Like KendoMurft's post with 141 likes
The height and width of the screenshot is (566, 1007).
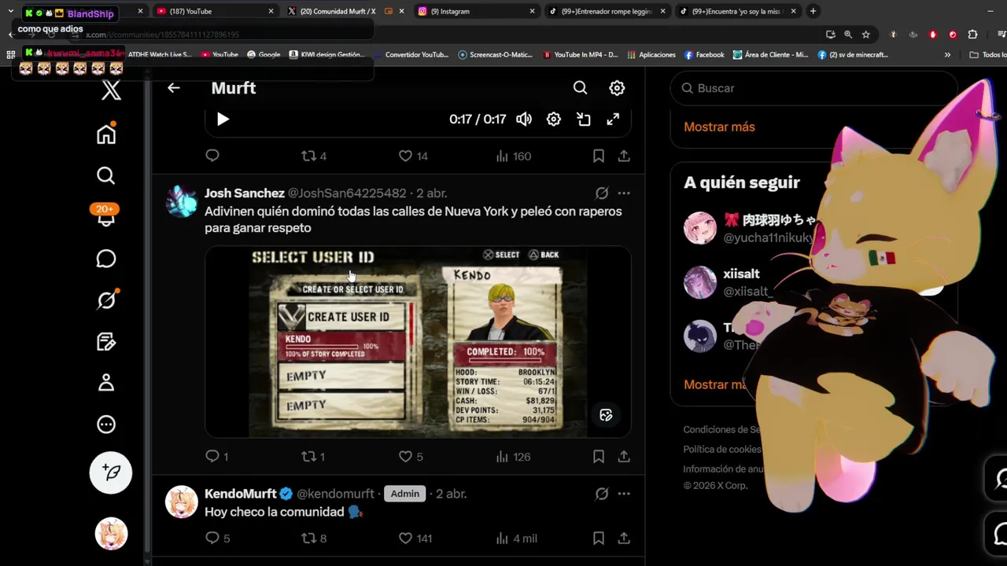415,538
